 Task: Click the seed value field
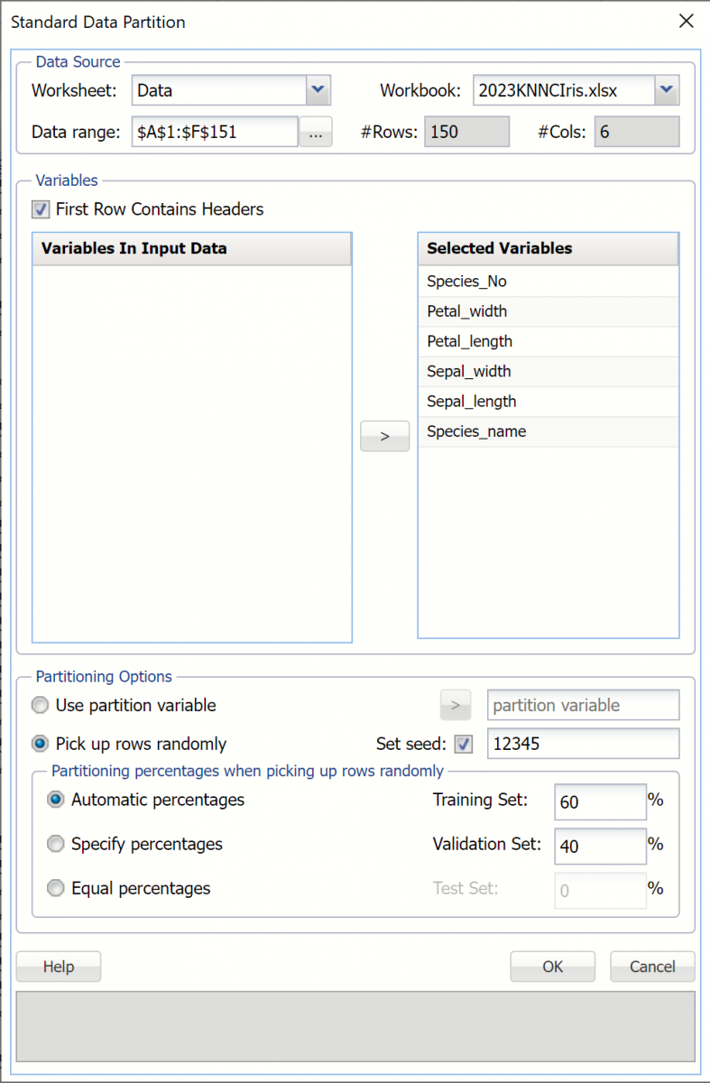coord(582,745)
